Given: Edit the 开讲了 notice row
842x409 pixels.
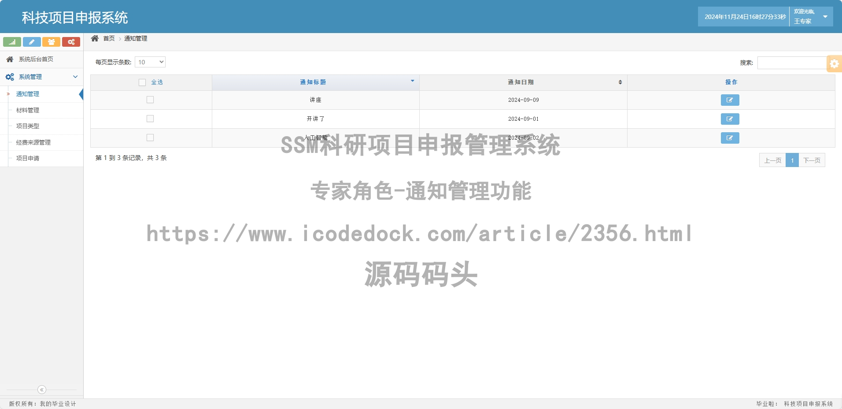Looking at the screenshot, I should [x=730, y=119].
